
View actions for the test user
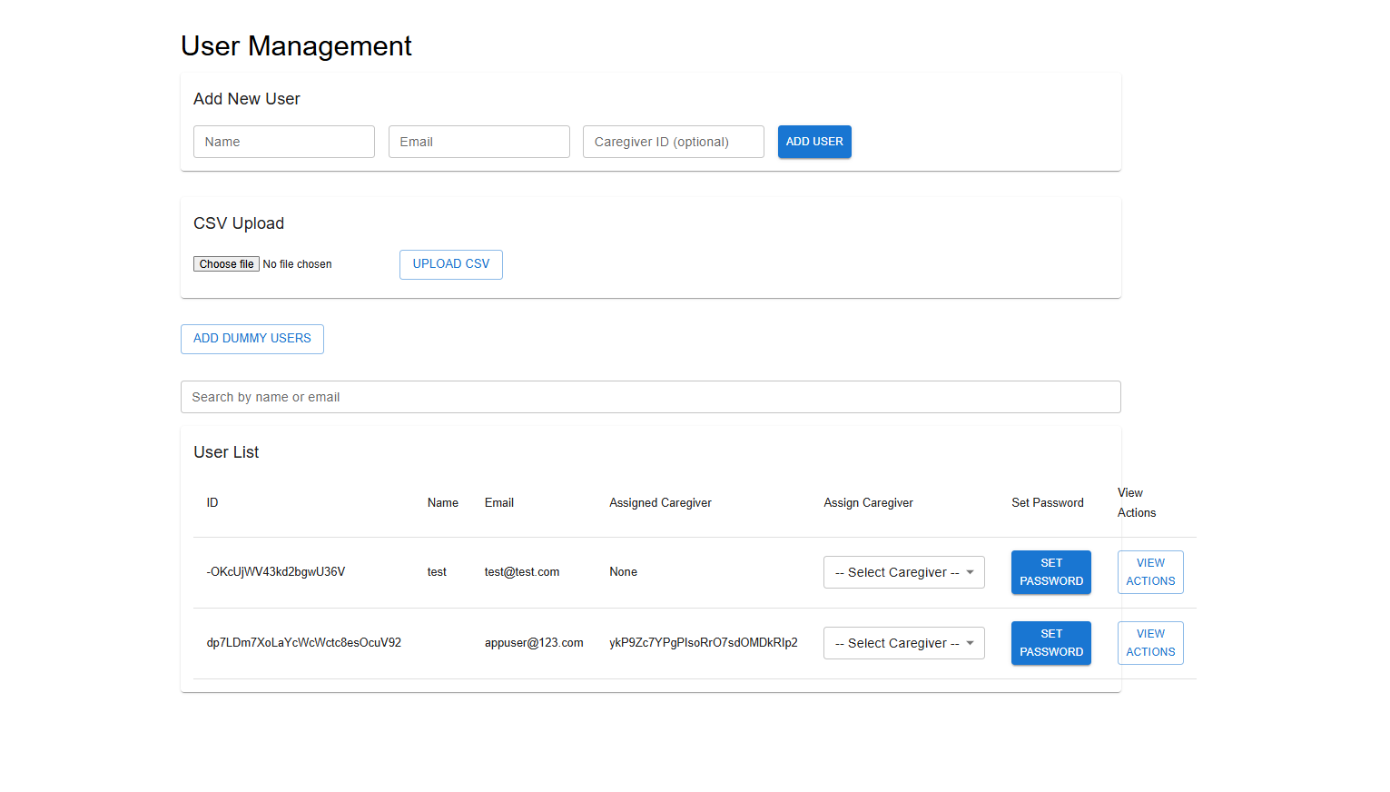coord(1149,571)
